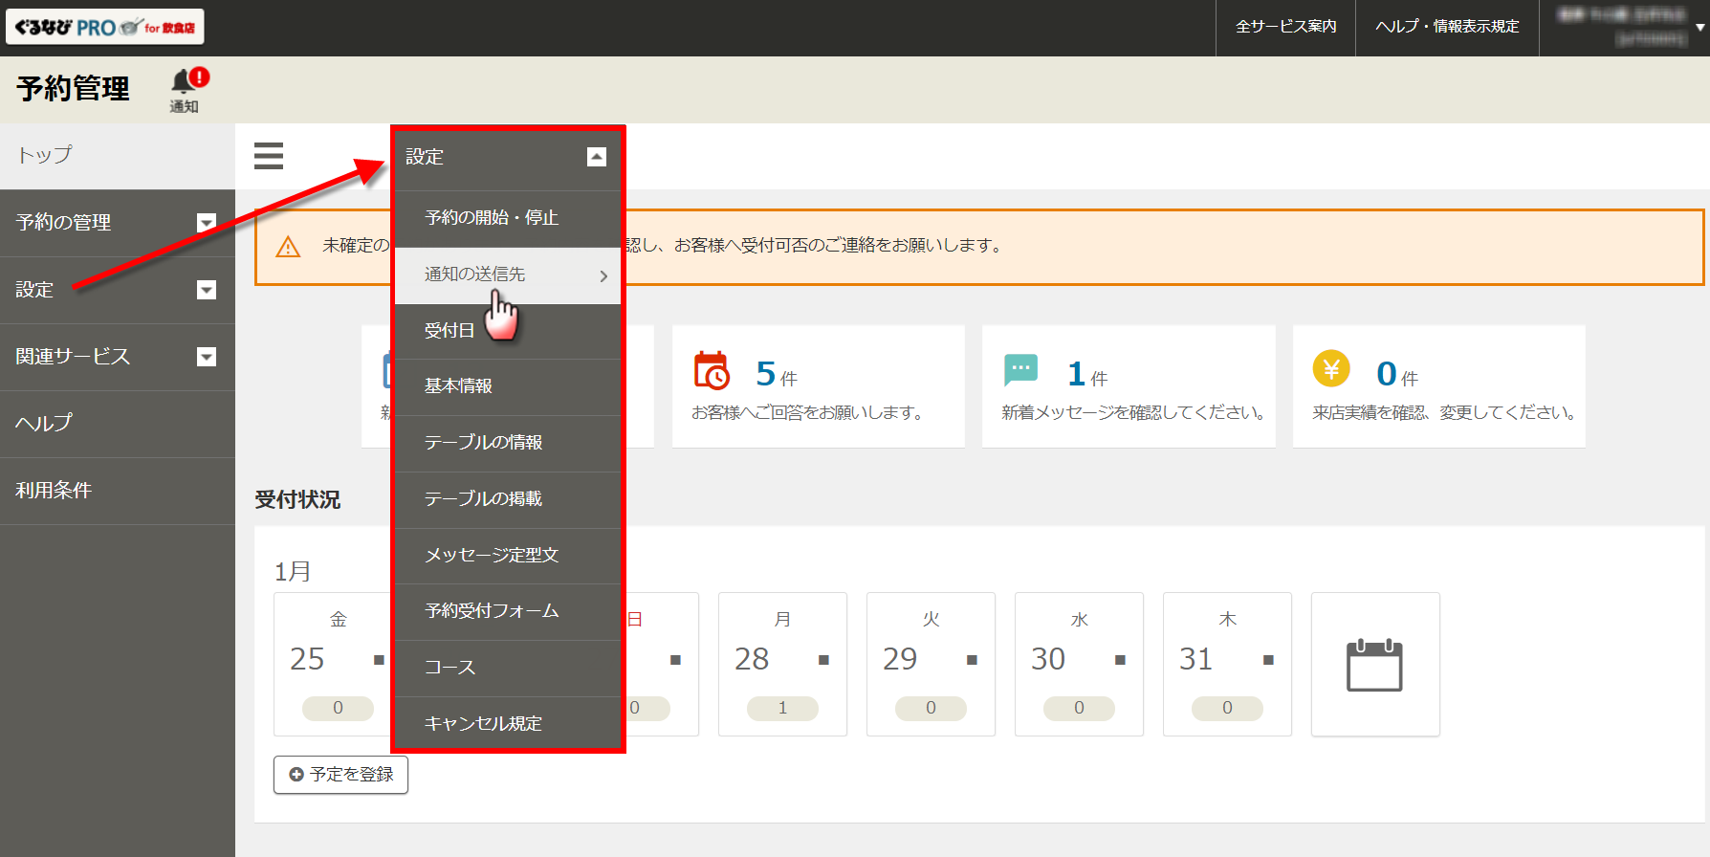The image size is (1710, 857).
Task: Select キャンセル規定 menu item
Action: 508,724
